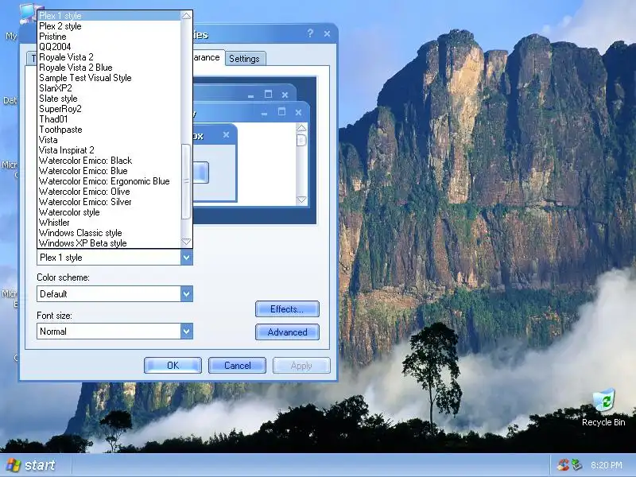Select the SlanXP2 style

[x=109, y=88]
